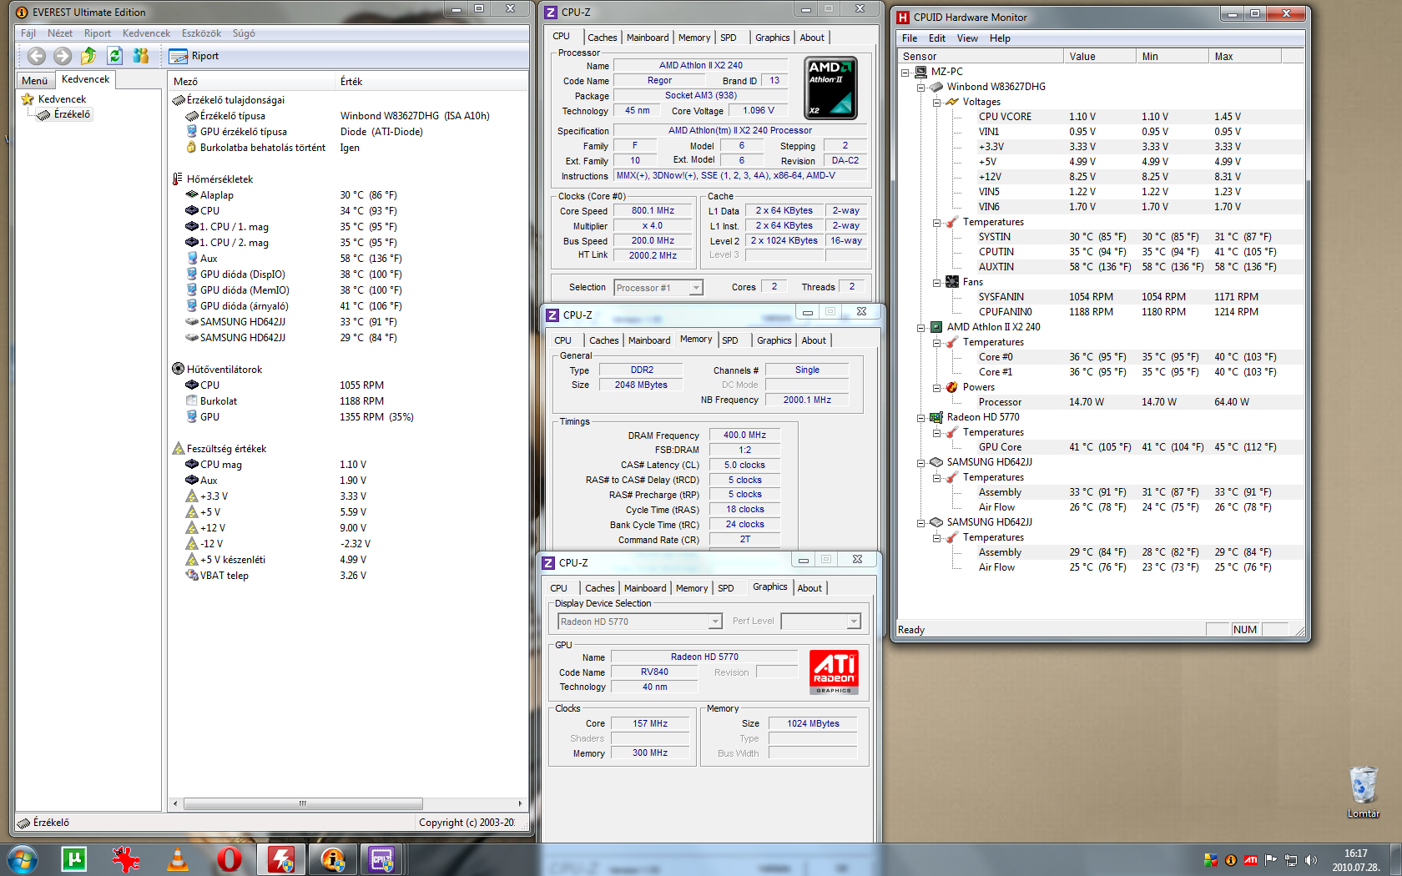Open Caches tab in top CPU-Z window
1402x876 pixels.
point(602,38)
